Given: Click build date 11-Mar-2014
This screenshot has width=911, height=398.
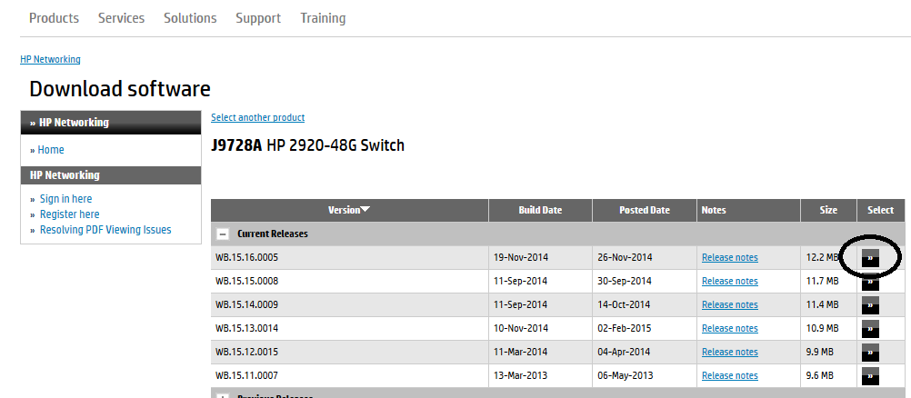Looking at the screenshot, I should 521,352.
